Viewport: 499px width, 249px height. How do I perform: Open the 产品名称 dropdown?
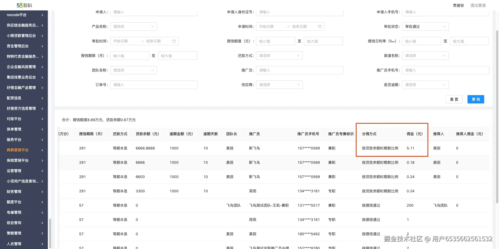coord(133,27)
